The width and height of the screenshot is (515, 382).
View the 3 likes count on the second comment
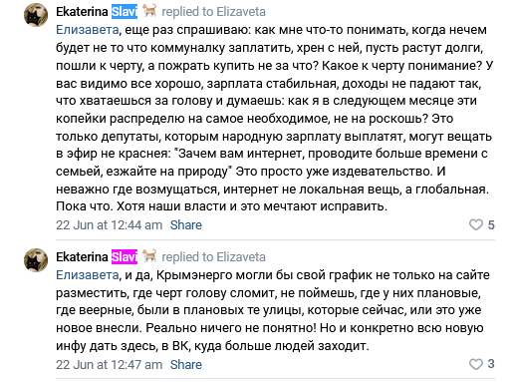[x=491, y=364]
